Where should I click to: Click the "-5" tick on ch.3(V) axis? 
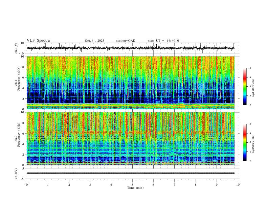(23, 179)
